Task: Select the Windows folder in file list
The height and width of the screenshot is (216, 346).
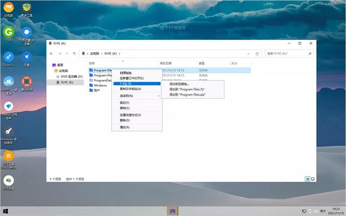Action: tap(100, 85)
